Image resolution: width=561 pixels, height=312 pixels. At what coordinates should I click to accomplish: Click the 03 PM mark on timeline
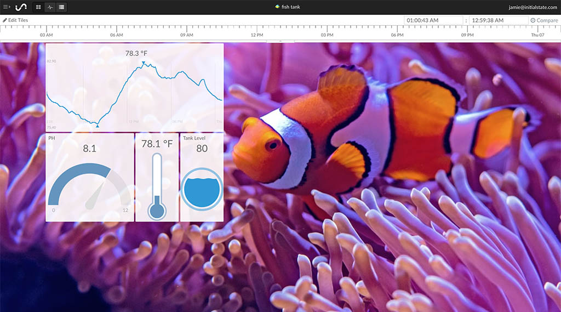(327, 35)
